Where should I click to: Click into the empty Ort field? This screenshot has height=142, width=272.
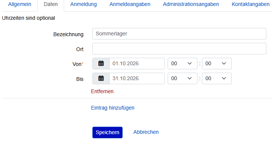(x=179, y=48)
